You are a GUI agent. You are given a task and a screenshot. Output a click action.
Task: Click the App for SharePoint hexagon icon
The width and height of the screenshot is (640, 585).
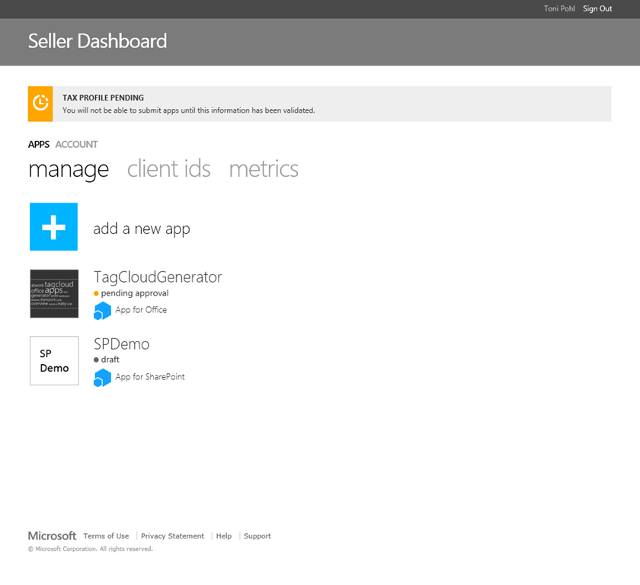click(x=102, y=378)
